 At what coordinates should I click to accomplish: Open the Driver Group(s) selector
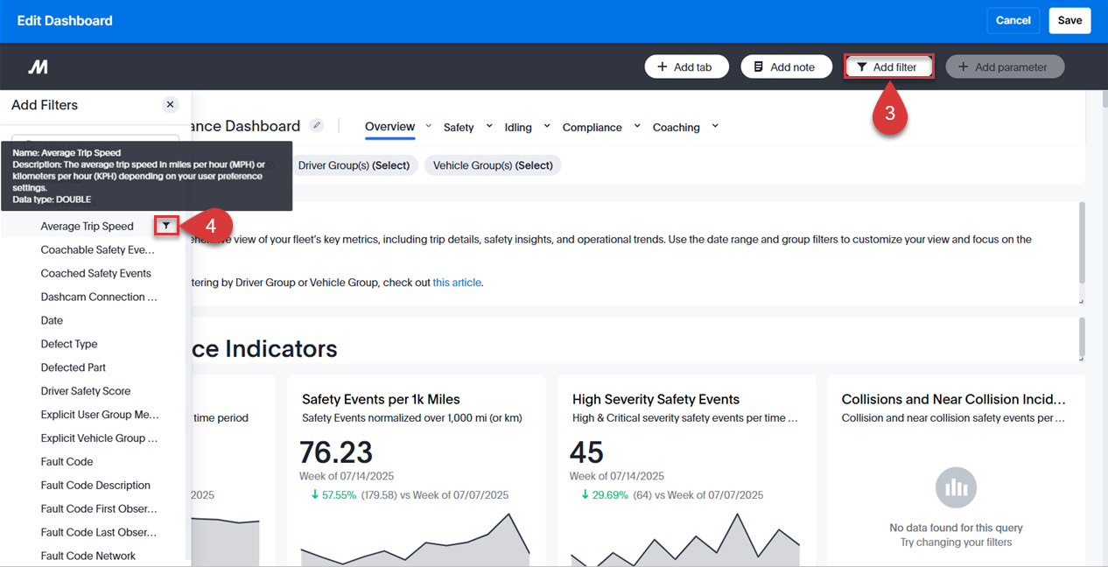[x=354, y=164]
